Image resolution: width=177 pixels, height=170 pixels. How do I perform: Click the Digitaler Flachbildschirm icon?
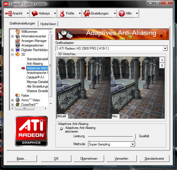(x=18, y=50)
